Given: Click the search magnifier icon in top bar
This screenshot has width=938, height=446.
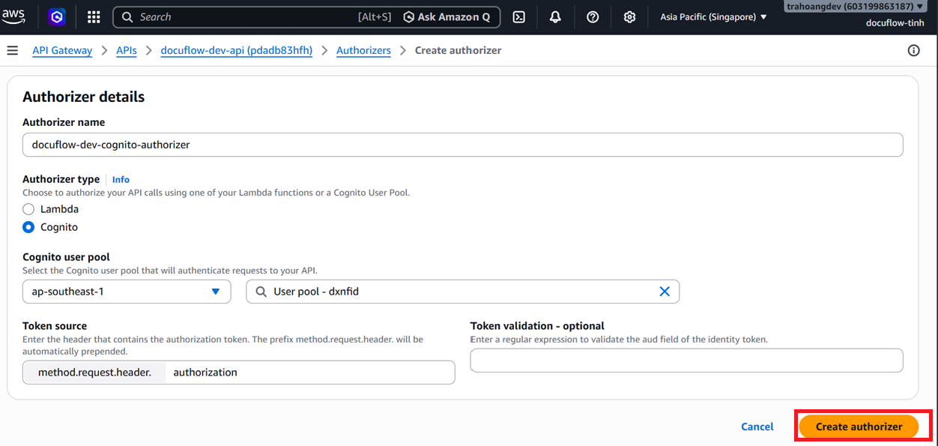Looking at the screenshot, I should (x=127, y=16).
